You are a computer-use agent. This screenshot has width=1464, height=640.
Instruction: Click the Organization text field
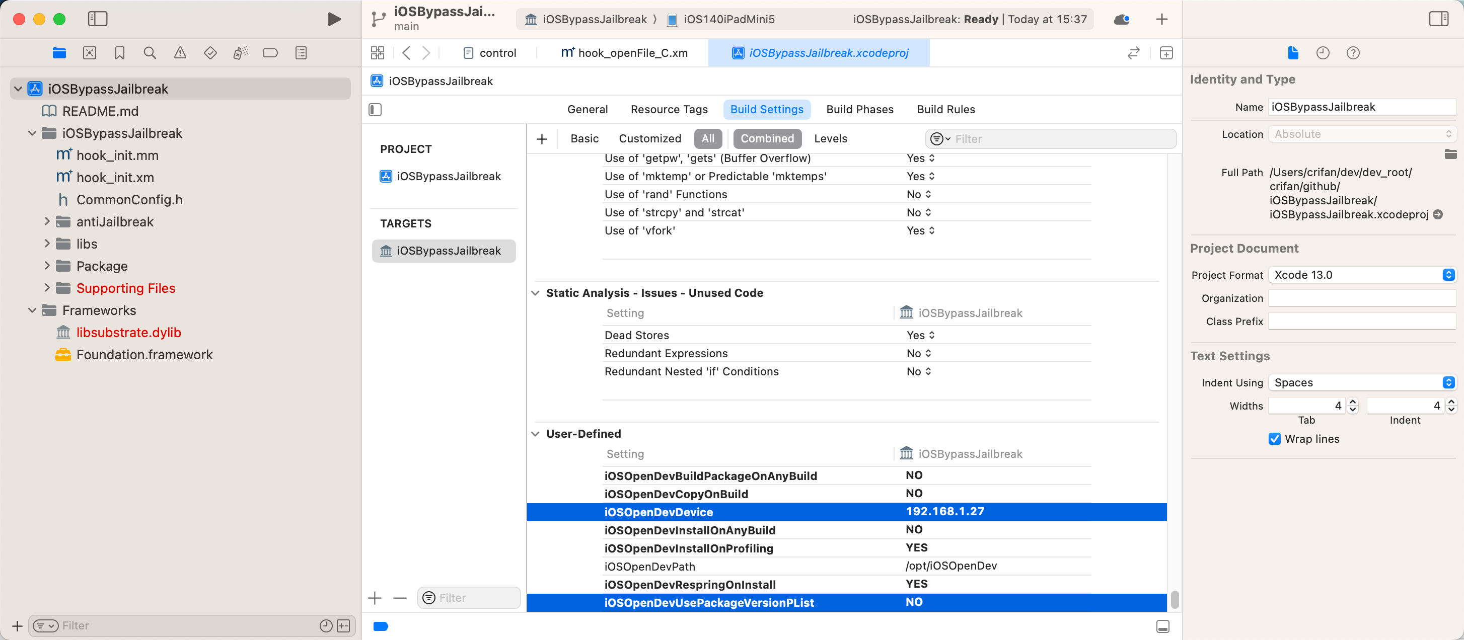(1362, 298)
